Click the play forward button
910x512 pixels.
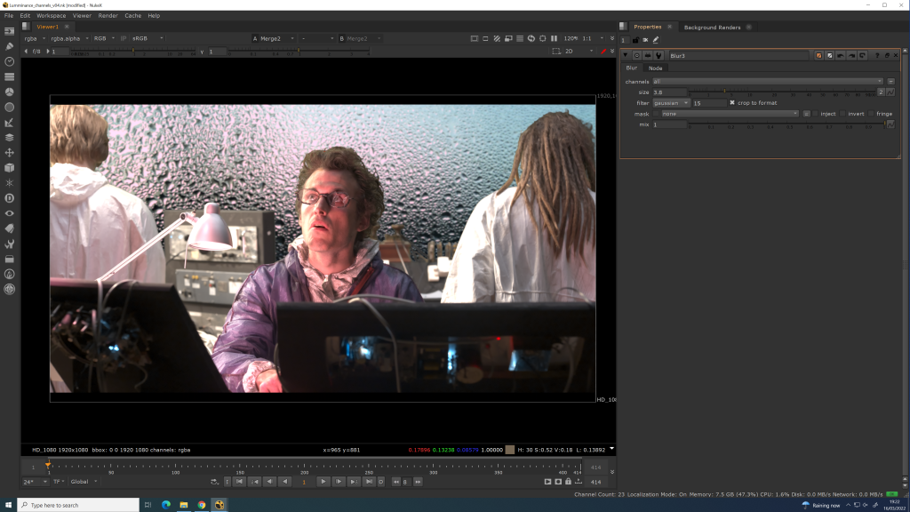coord(323,482)
